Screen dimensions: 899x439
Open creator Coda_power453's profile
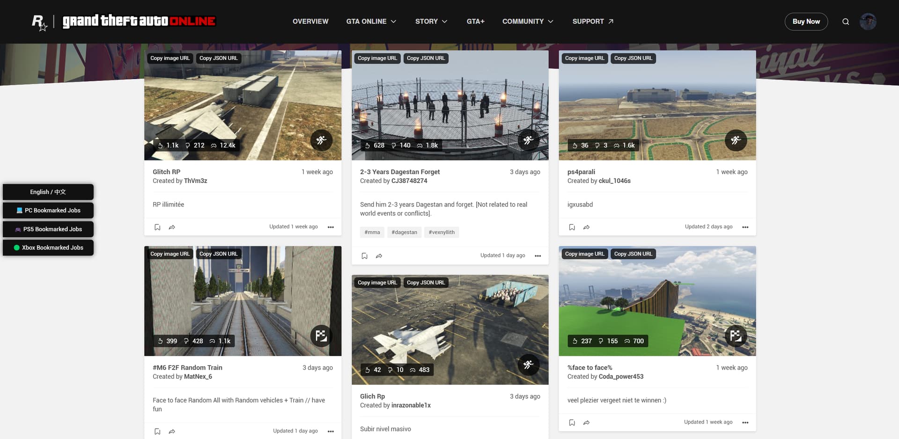coord(621,376)
